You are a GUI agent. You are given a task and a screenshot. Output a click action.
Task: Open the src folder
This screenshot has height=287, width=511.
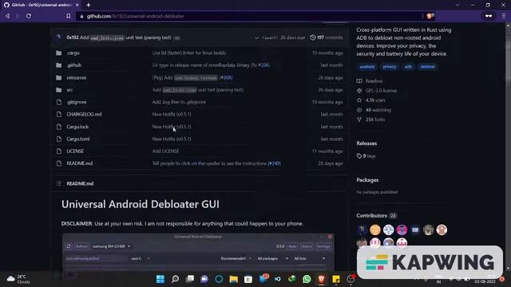point(69,90)
